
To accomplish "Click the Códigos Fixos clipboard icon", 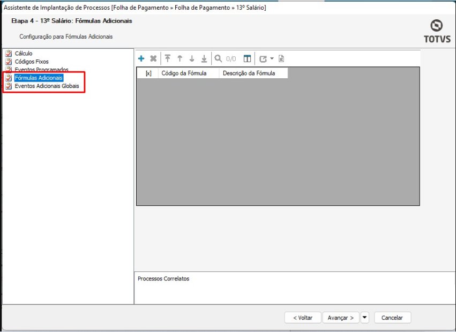I will pos(9,61).
